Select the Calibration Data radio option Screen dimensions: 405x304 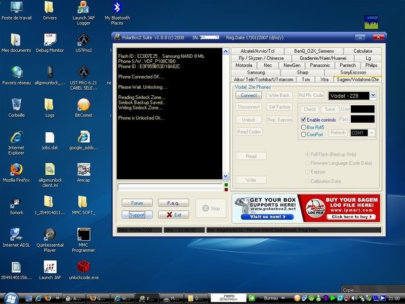[307, 181]
